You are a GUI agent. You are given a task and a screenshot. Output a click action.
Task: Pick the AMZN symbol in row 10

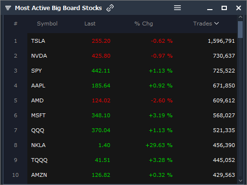click(39, 175)
